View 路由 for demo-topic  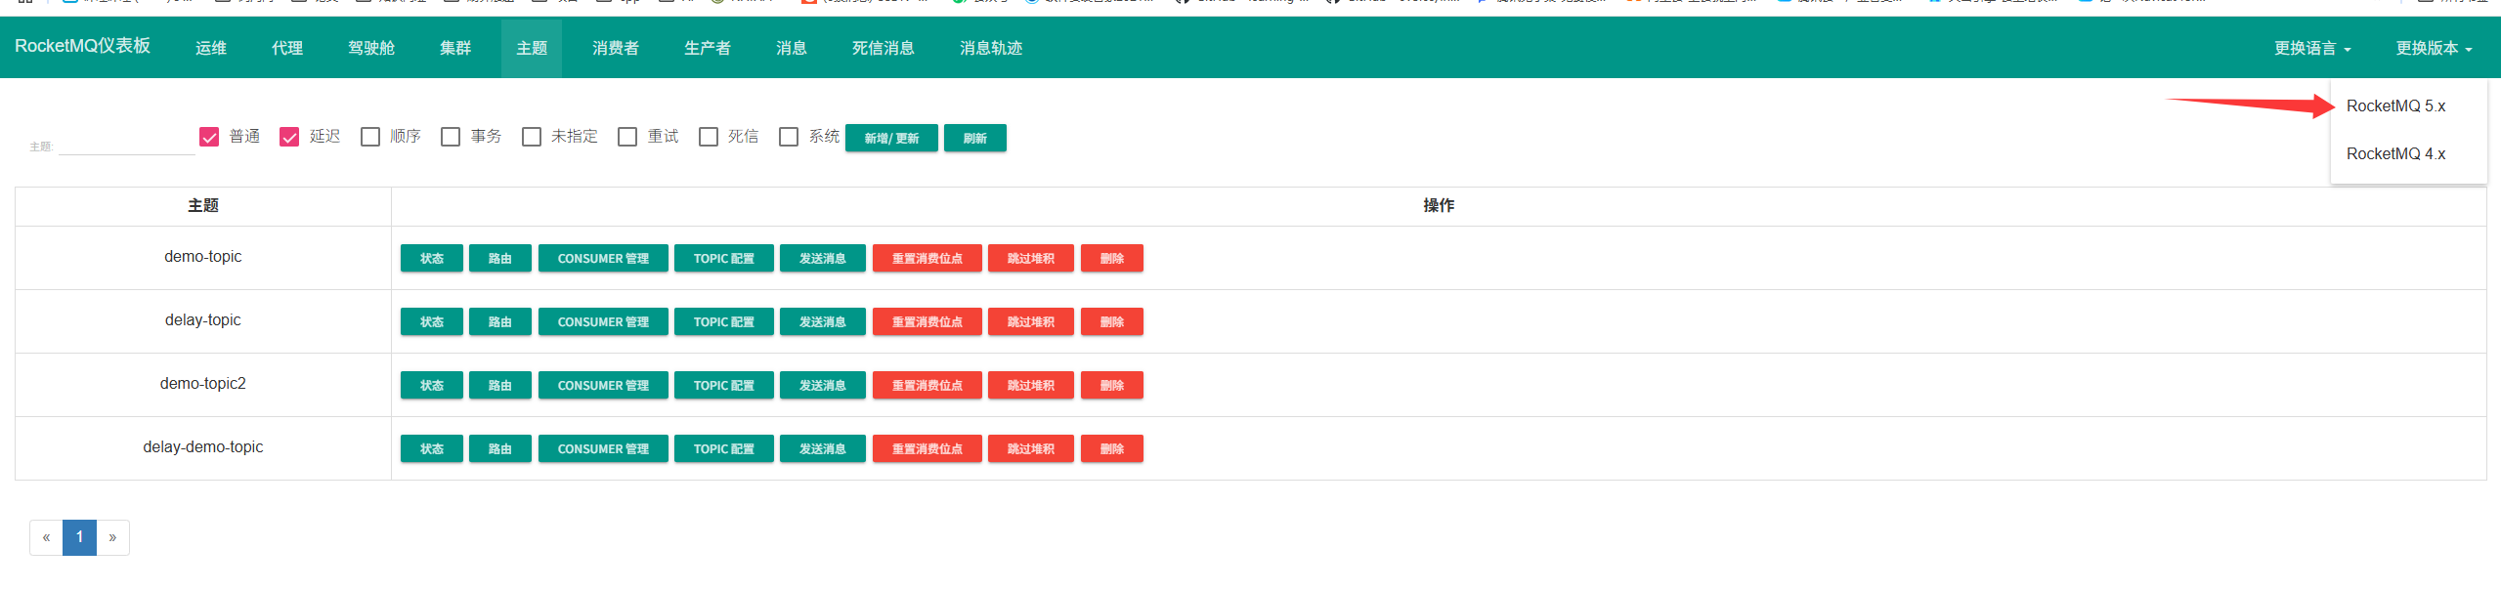[x=500, y=258]
